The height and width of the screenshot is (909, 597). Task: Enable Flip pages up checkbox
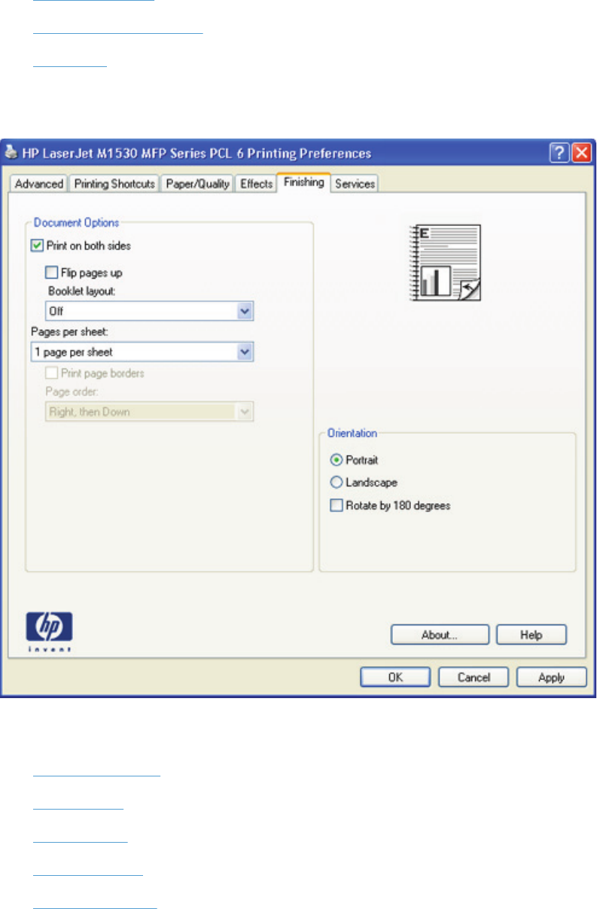pos(51,273)
